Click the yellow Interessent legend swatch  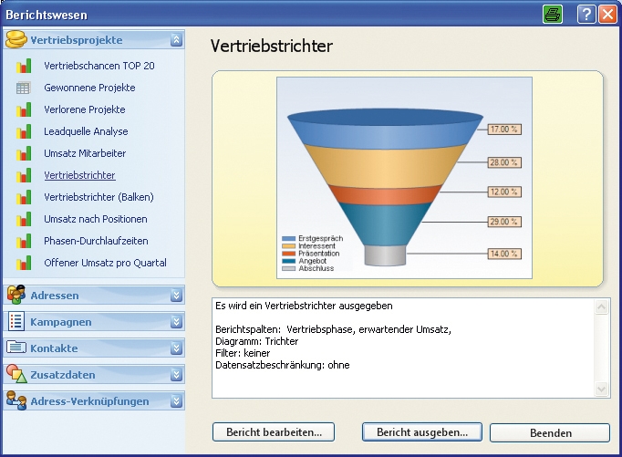click(x=289, y=246)
